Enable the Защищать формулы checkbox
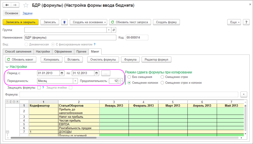Image resolution: width=253 pixels, height=144 pixels. click(x=39, y=88)
